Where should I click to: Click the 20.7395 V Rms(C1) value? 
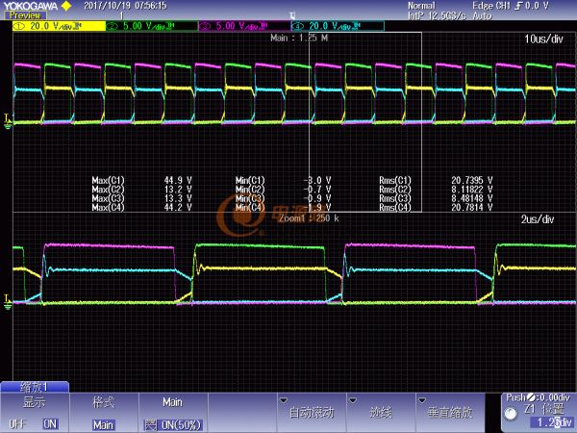pyautogui.click(x=472, y=181)
